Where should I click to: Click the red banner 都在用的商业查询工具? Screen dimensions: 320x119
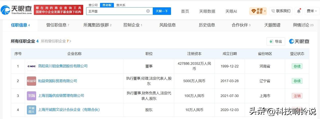pyautogui.click(x=58, y=10)
